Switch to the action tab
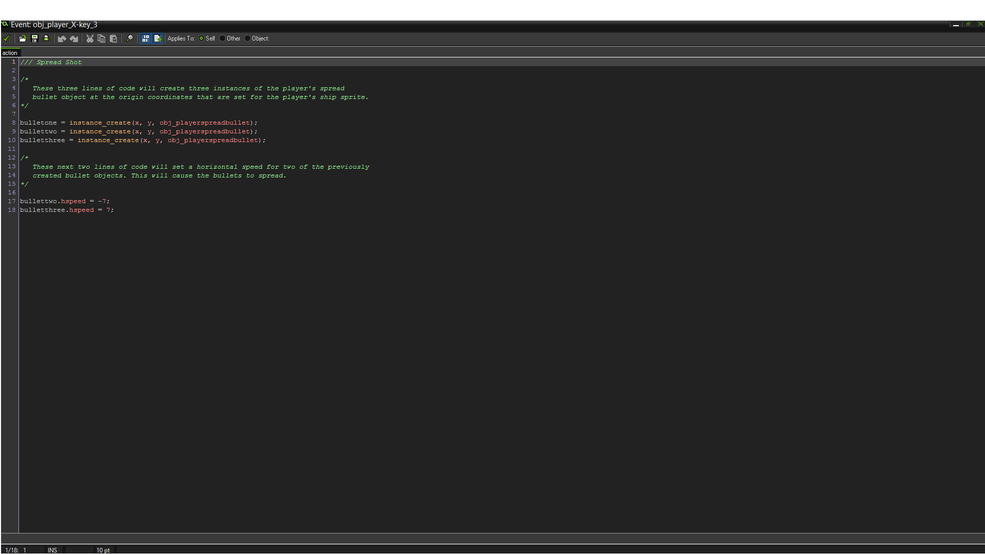The width and height of the screenshot is (985, 554). tap(10, 53)
